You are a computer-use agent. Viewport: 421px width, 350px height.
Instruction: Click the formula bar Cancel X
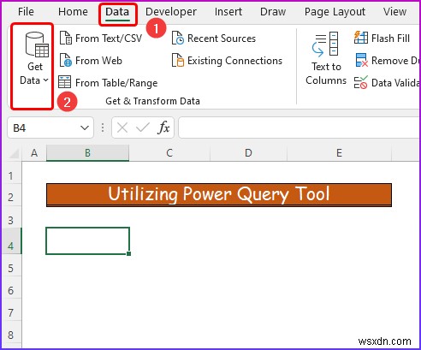(x=122, y=128)
